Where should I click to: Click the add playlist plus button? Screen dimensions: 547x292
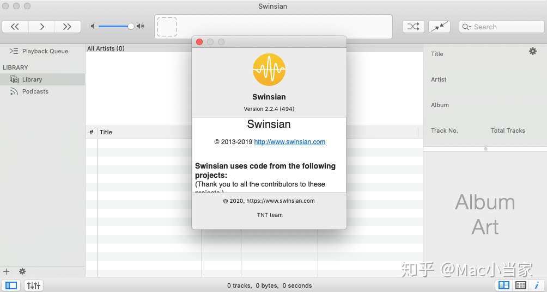point(7,271)
